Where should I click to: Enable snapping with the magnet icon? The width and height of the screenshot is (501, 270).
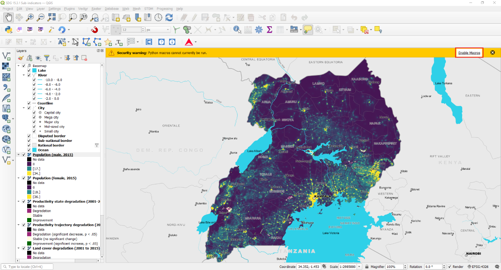pyautogui.click(x=94, y=30)
